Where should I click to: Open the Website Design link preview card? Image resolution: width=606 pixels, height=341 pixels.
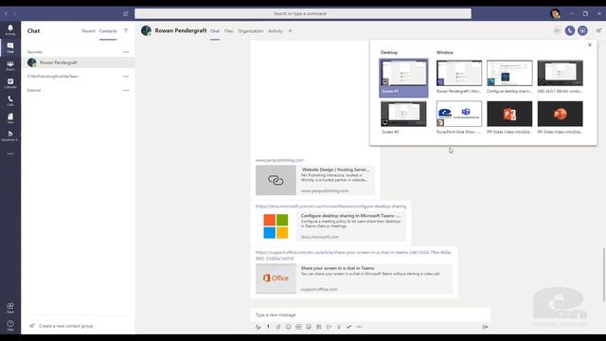pyautogui.click(x=315, y=180)
